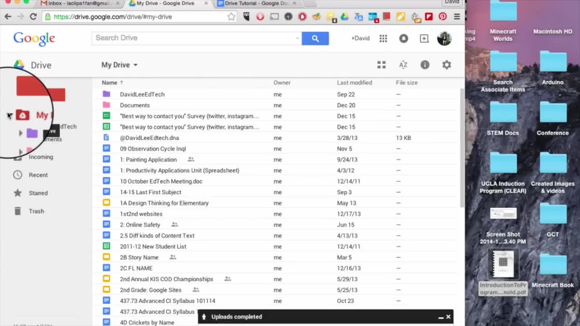
Task: Click the Google Translate extension icon
Action: [358, 17]
